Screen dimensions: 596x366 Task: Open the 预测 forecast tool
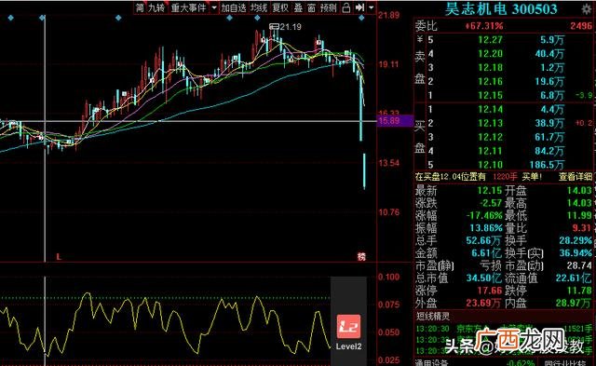click(x=329, y=7)
